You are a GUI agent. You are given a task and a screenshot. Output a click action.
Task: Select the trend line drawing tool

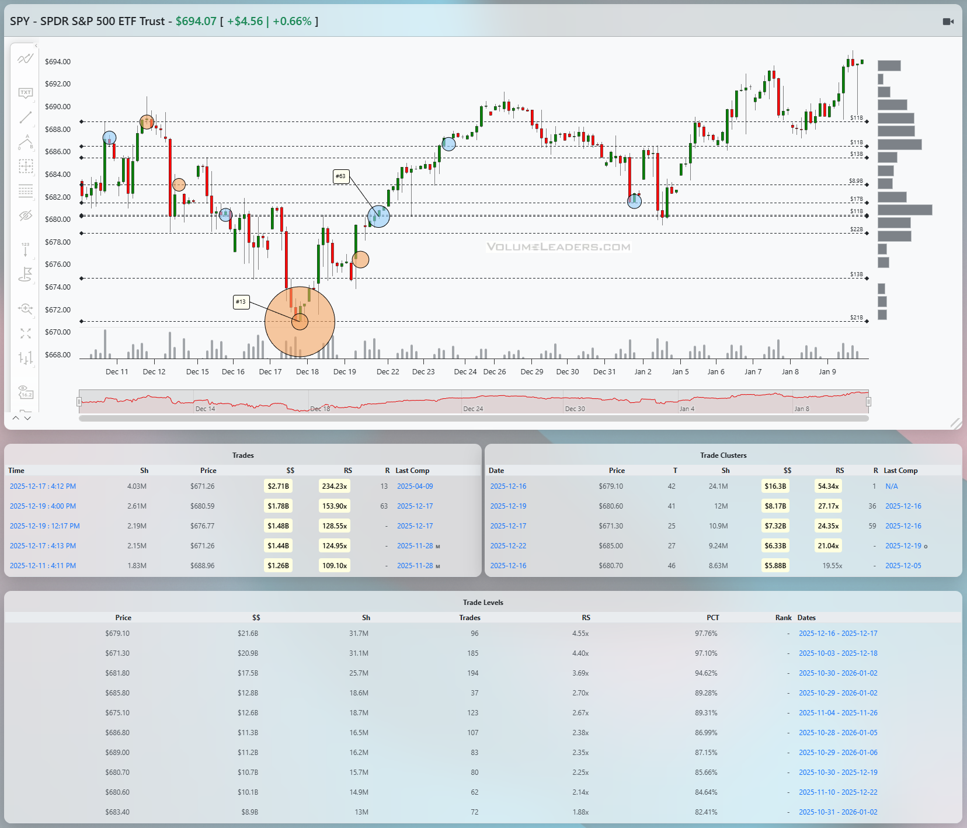tap(25, 117)
